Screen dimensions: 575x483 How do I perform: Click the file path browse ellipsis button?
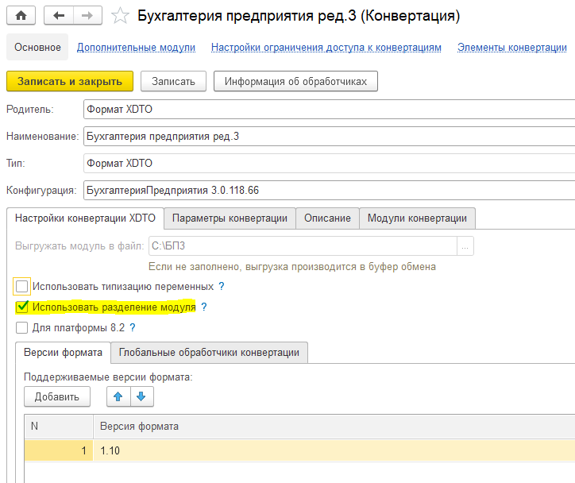(x=466, y=245)
